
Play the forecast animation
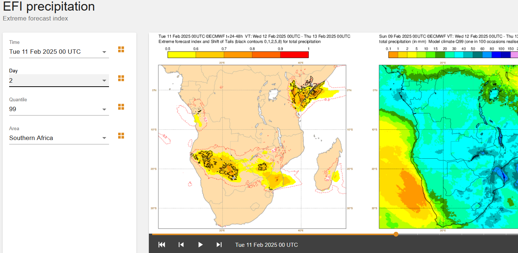point(200,245)
